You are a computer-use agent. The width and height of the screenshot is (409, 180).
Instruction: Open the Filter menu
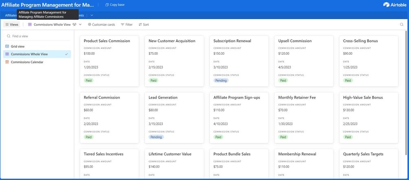pos(127,25)
